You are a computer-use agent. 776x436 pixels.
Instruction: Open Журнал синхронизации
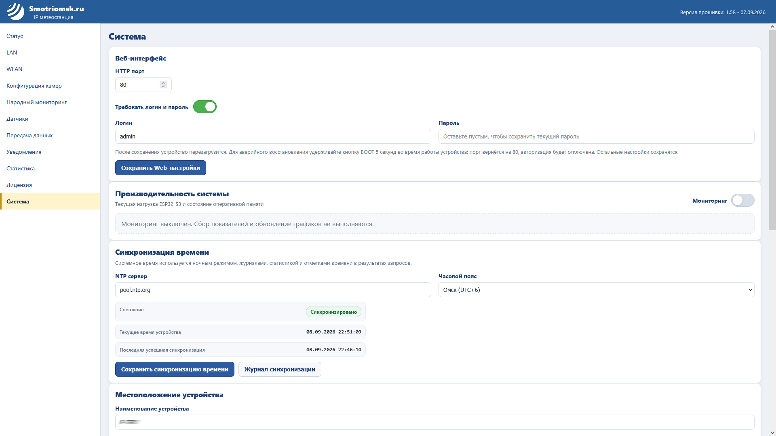pos(280,369)
